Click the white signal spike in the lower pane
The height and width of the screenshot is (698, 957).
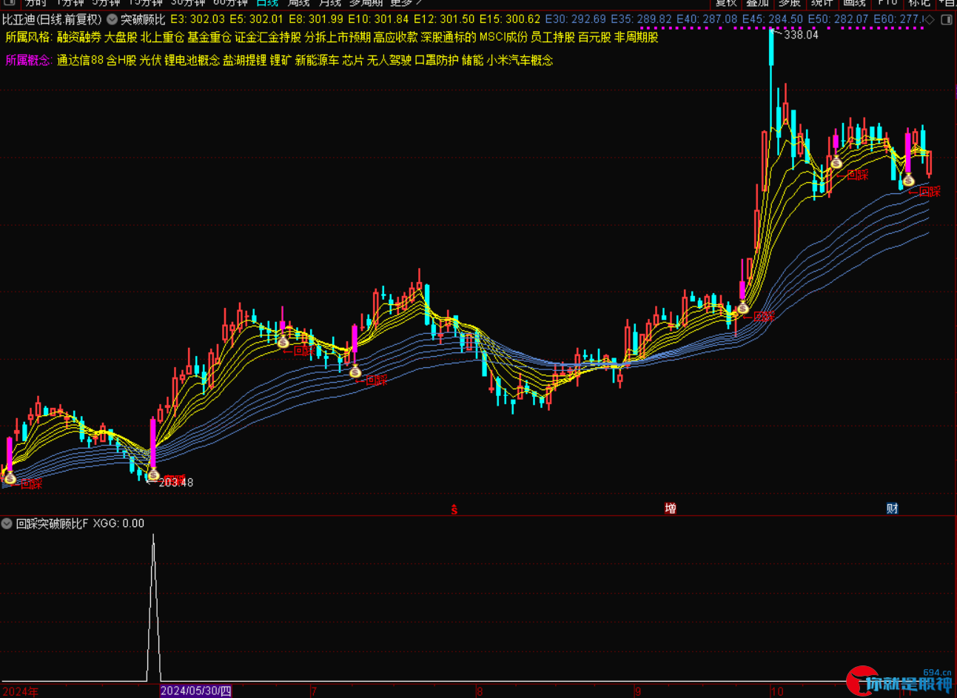click(x=153, y=607)
